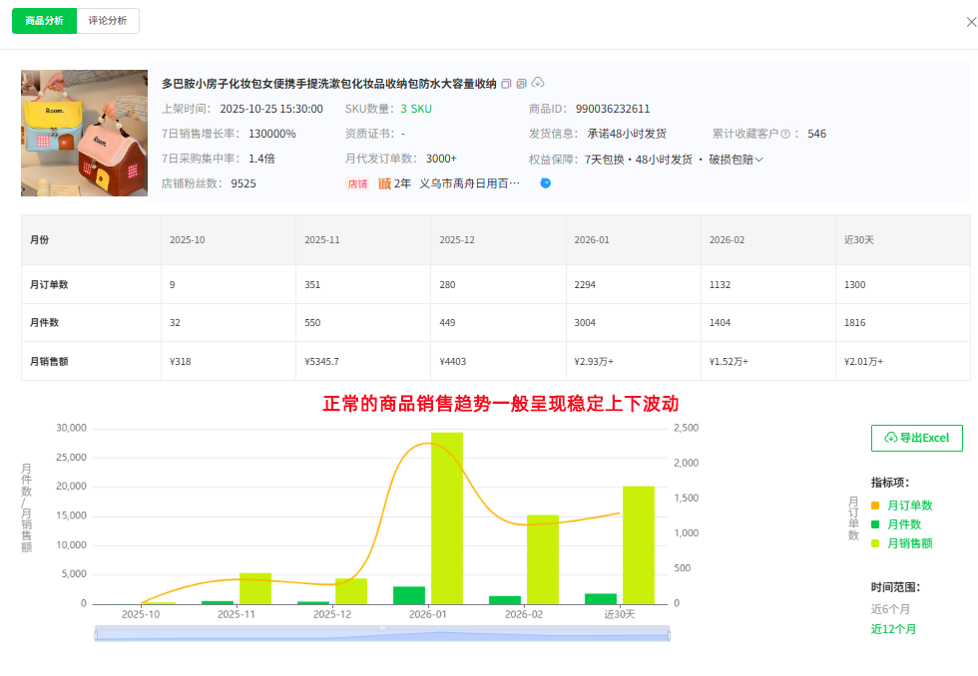Screen dimensions: 978x676
Task: Click the 店铺 shop tag label
Action: pos(357,183)
